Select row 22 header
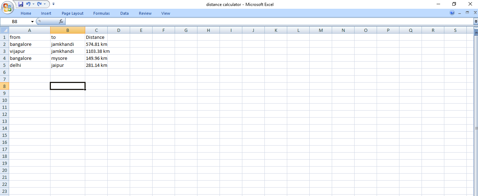This screenshot has width=478, height=196. click(x=5, y=184)
